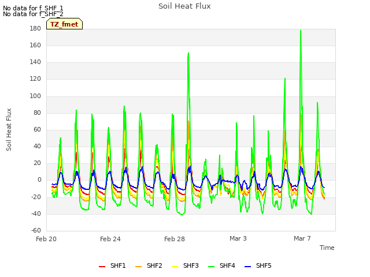Image resolution: width=370 pixels, height=277 pixels.
Task: Click the 'No data for f_SHF_2' message
Action: 33,14
